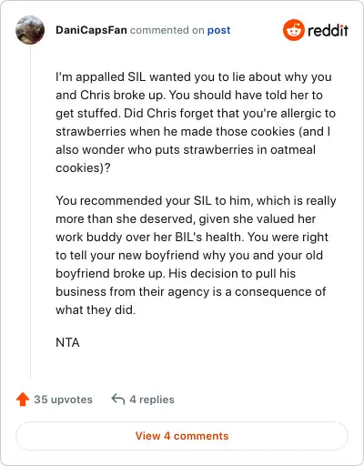Click the "commented on" text

(167, 30)
